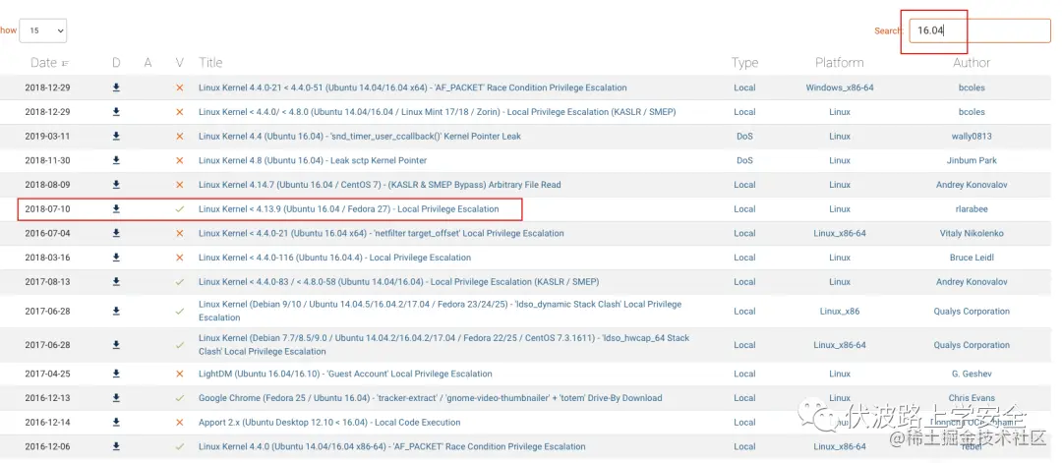Screen dimensions: 1062x463
Task: Click the date 2017-04-25
Action: coord(47,374)
